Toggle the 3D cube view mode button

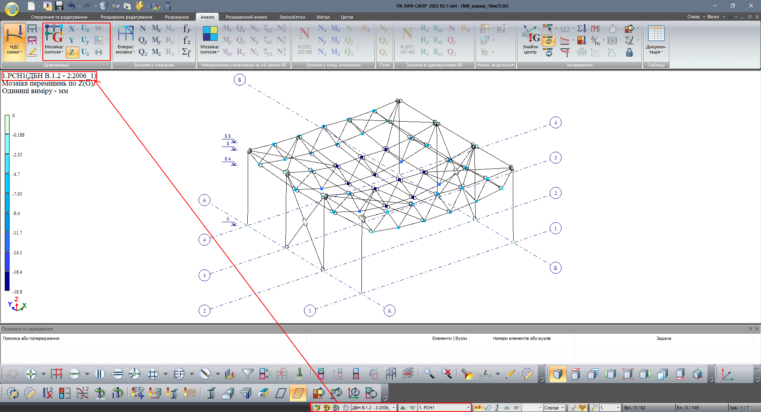click(x=558, y=374)
